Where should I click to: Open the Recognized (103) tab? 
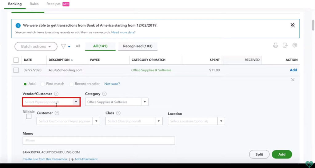(138, 46)
